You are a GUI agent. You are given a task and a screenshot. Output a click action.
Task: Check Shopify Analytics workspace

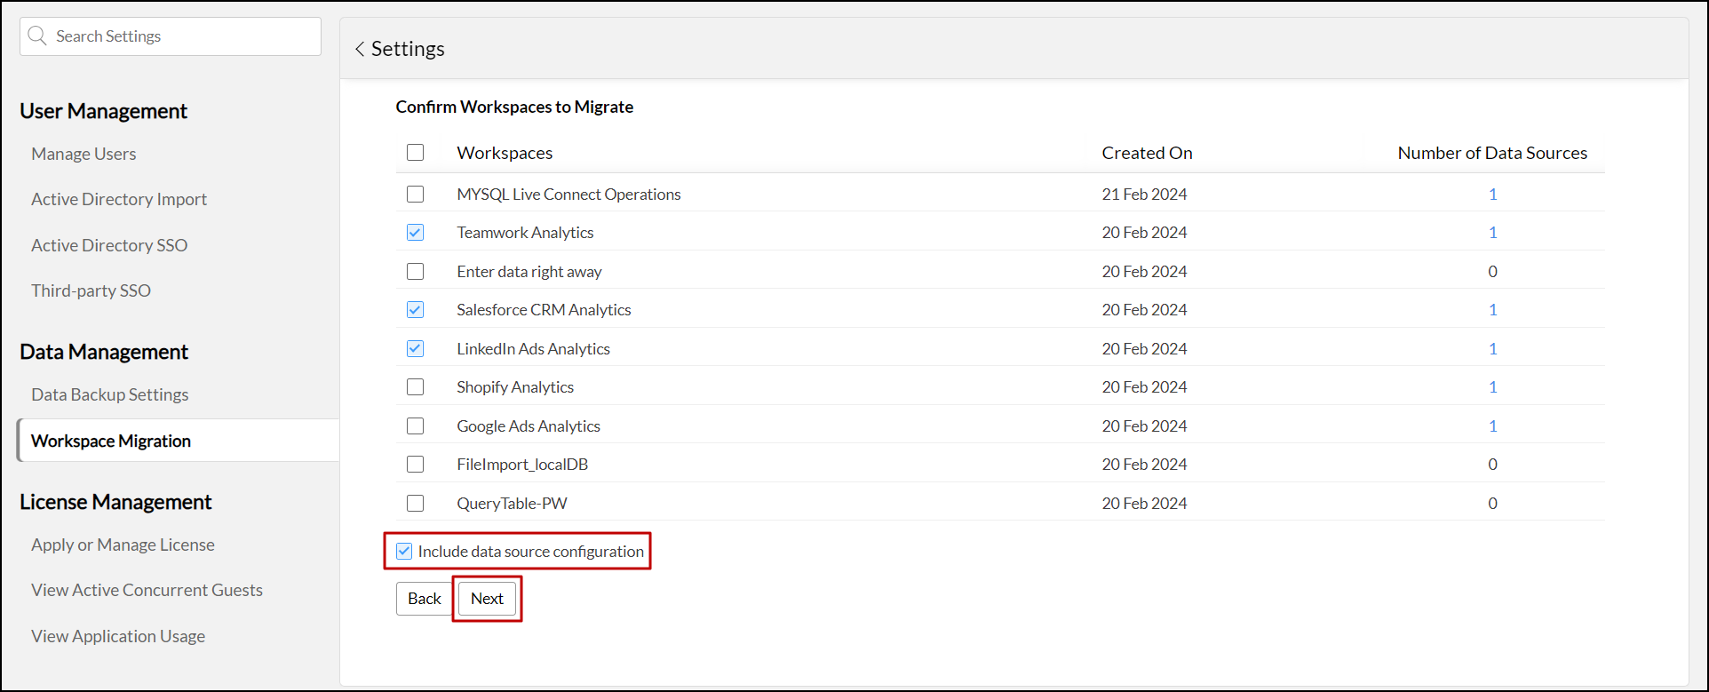pyautogui.click(x=415, y=387)
